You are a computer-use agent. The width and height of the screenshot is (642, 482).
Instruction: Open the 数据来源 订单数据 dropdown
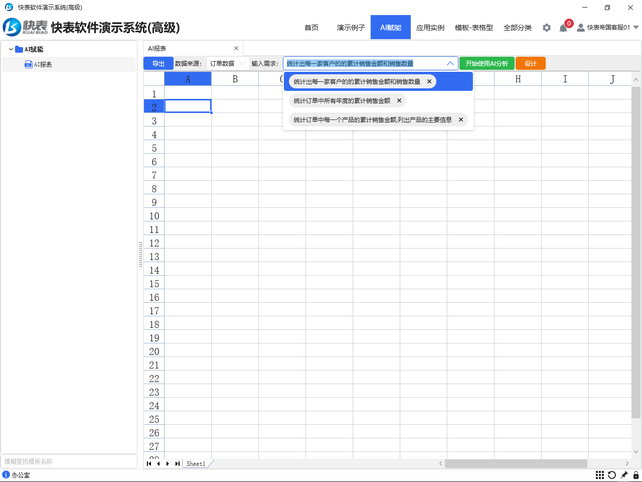pos(228,63)
